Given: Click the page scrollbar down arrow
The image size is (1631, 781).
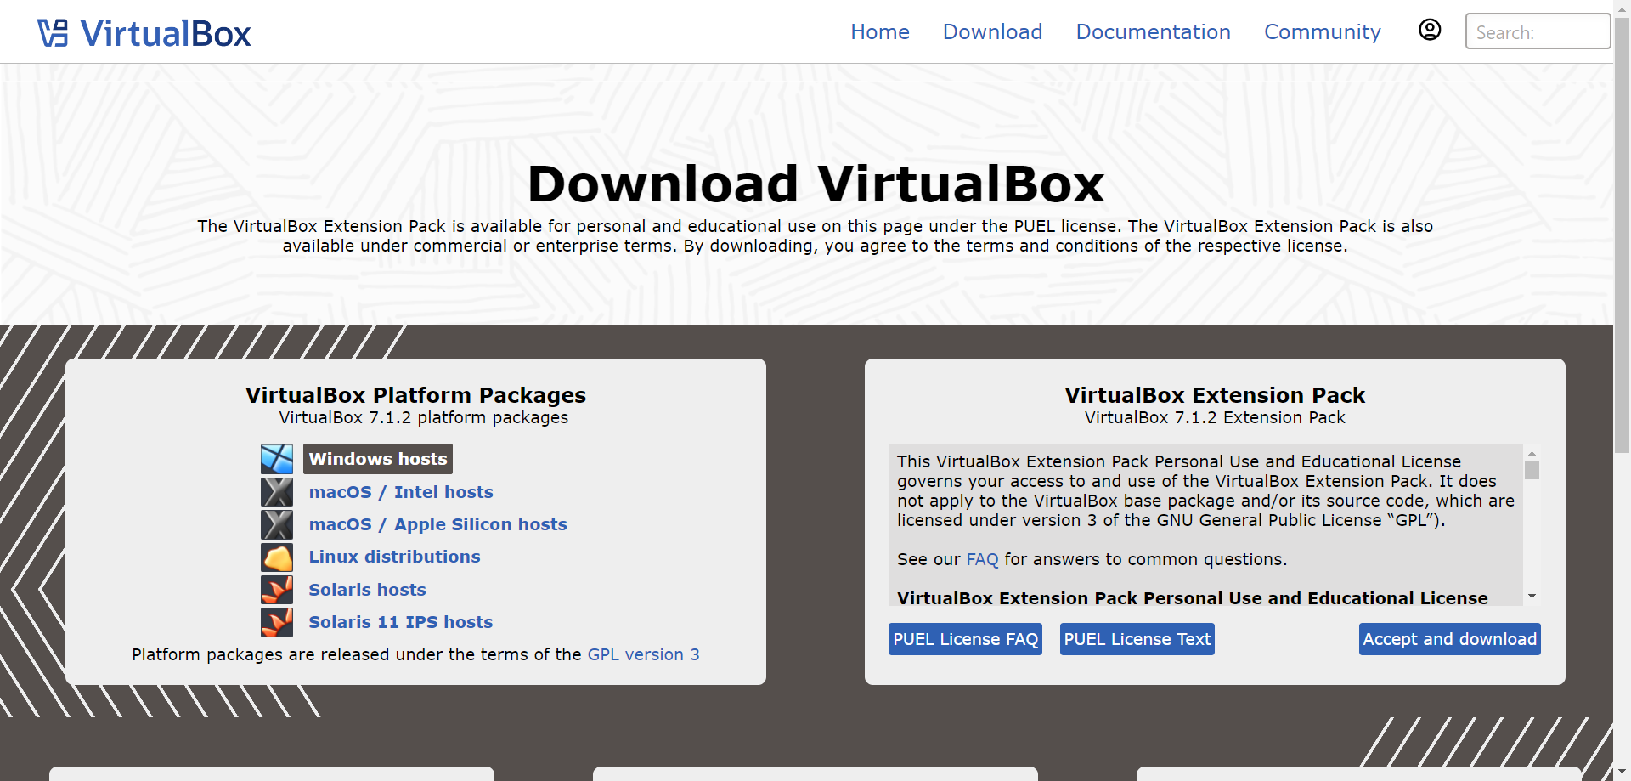Looking at the screenshot, I should coord(1622,773).
